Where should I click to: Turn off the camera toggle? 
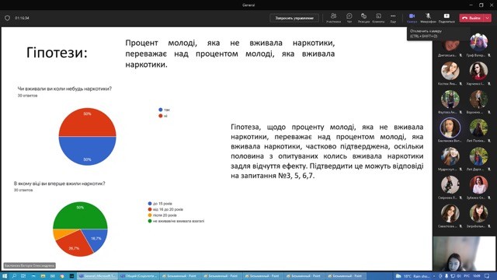pos(412,18)
